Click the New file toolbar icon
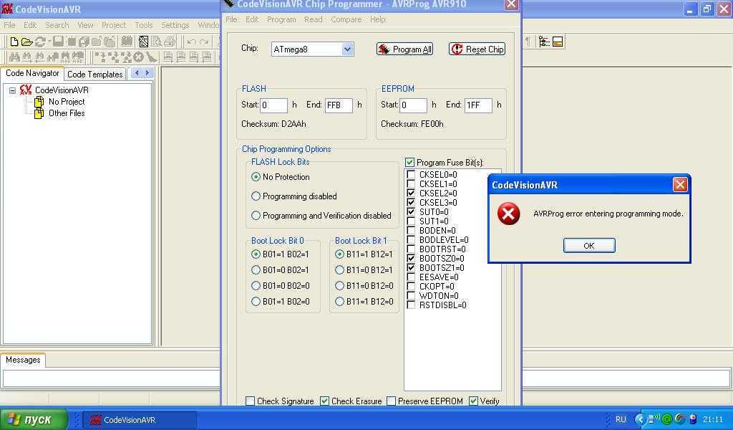This screenshot has width=733, height=430. pyautogui.click(x=14, y=42)
